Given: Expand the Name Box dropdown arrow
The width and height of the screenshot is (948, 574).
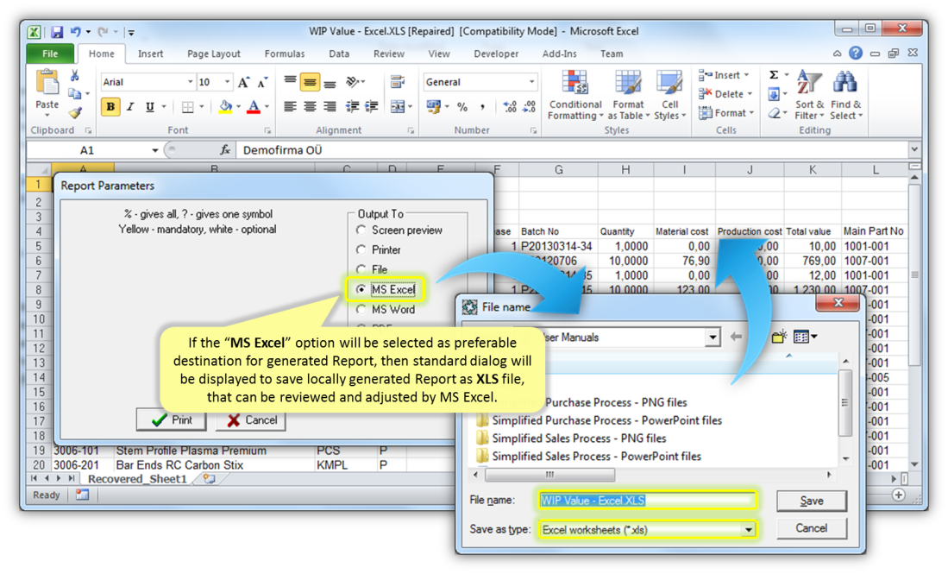Looking at the screenshot, I should pyautogui.click(x=154, y=150).
